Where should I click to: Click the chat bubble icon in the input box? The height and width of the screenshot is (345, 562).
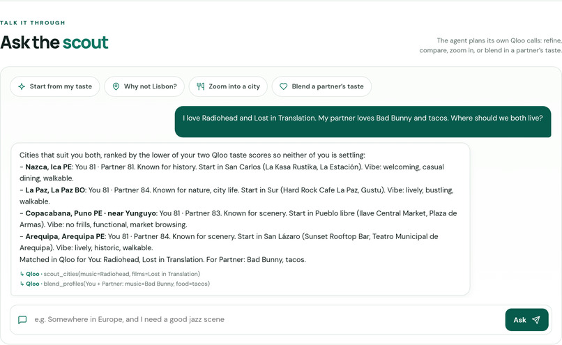click(x=22, y=320)
